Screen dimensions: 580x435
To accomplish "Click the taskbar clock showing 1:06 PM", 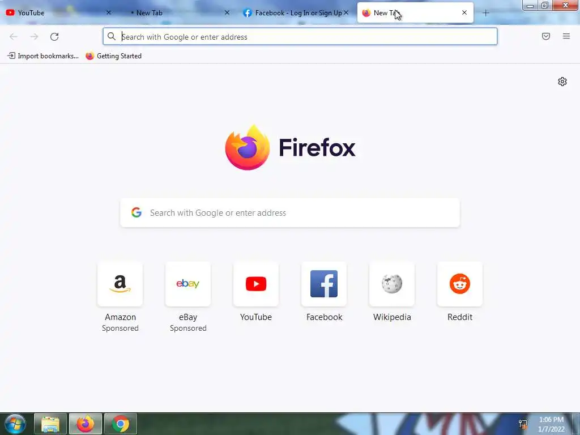I will pyautogui.click(x=551, y=424).
